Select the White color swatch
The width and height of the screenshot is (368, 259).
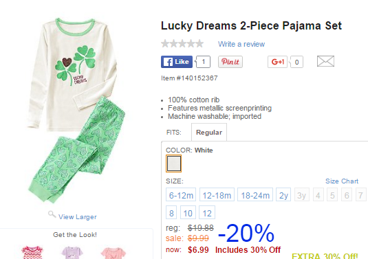click(173, 164)
